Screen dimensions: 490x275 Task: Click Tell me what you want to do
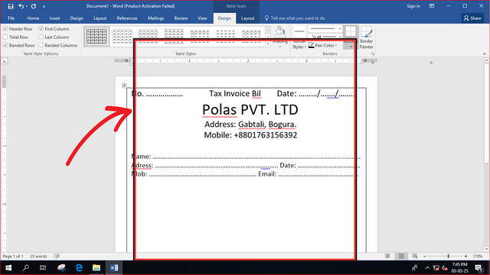[295, 18]
